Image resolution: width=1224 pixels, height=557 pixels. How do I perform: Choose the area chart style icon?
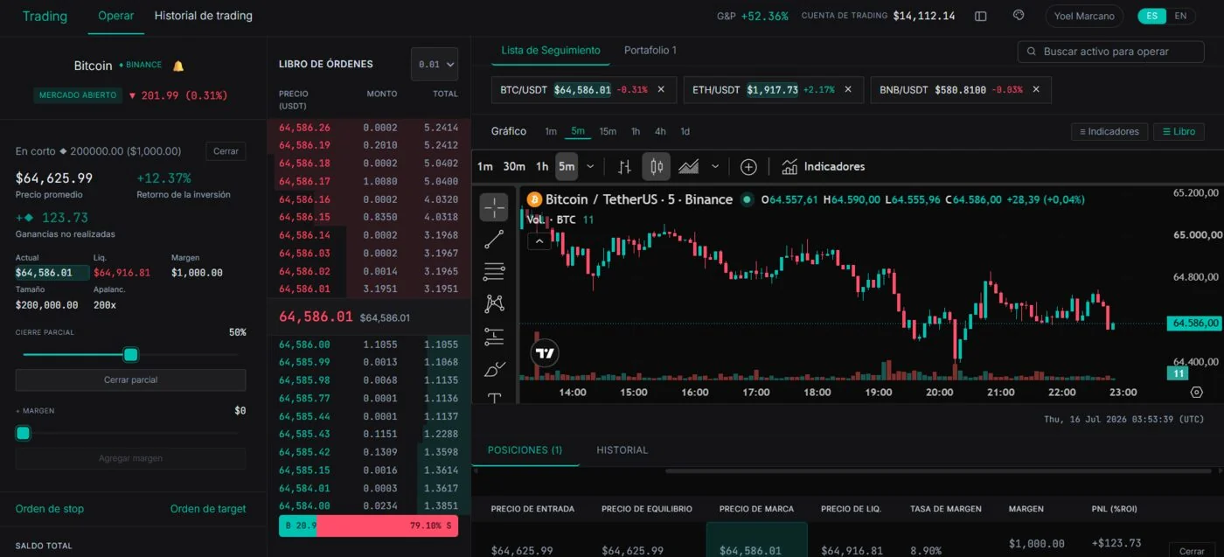(689, 166)
